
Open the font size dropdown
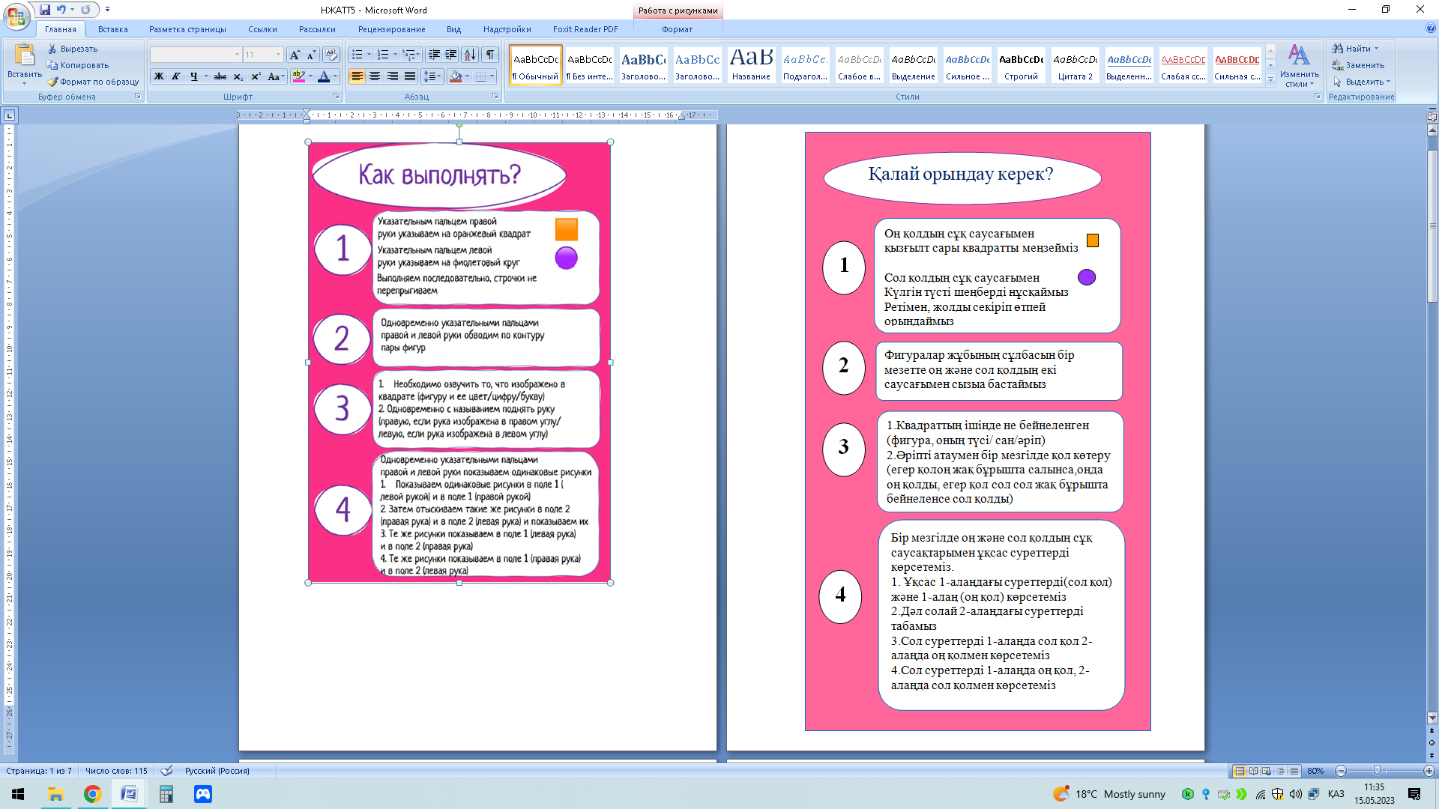click(278, 55)
